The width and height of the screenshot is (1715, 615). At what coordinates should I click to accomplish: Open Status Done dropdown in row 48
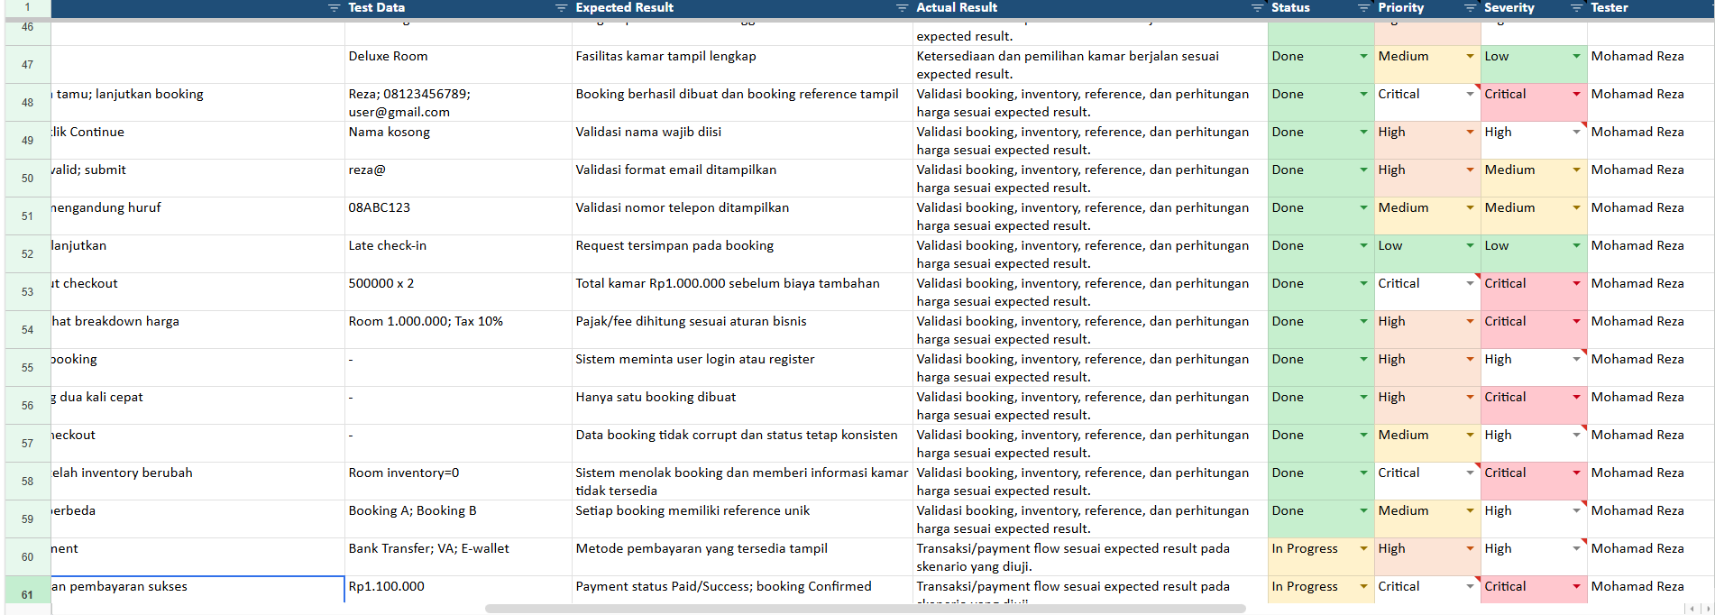(1363, 94)
